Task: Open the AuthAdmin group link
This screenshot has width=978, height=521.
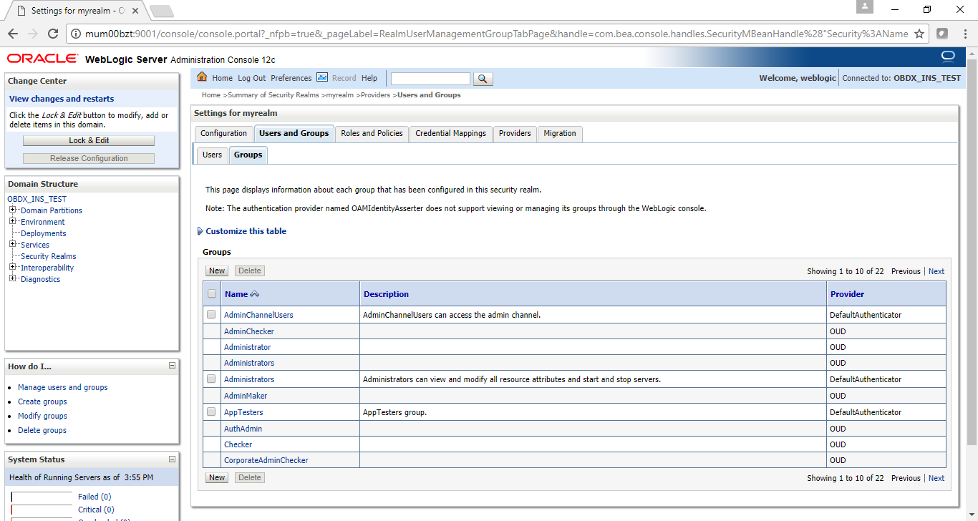Action: point(243,429)
